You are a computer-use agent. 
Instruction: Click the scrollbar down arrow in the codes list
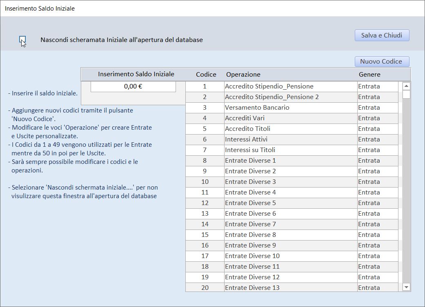(406, 287)
